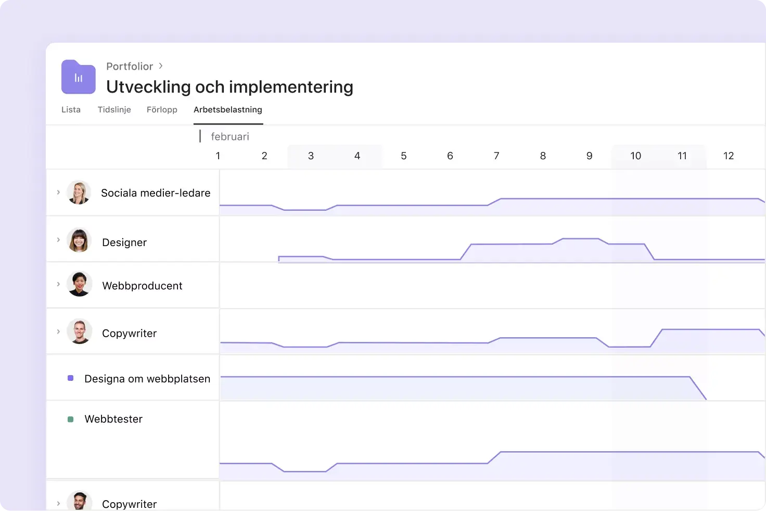This screenshot has height=511, width=766.
Task: Open the Tidslinje tab
Action: pos(114,110)
